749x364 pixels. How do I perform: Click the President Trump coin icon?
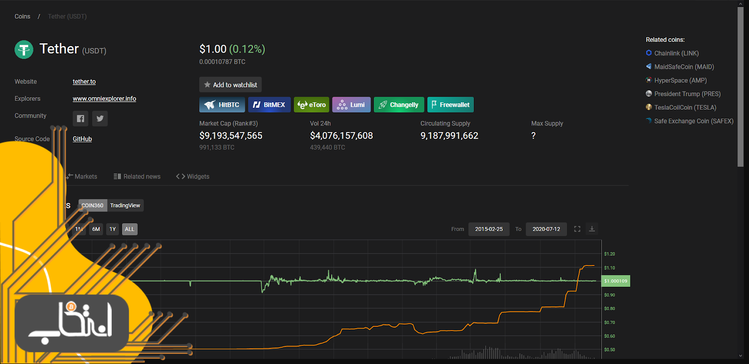[x=649, y=93]
